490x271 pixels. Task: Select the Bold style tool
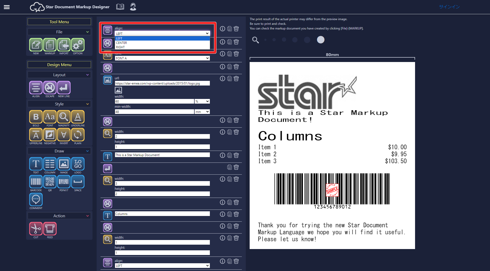click(x=36, y=117)
